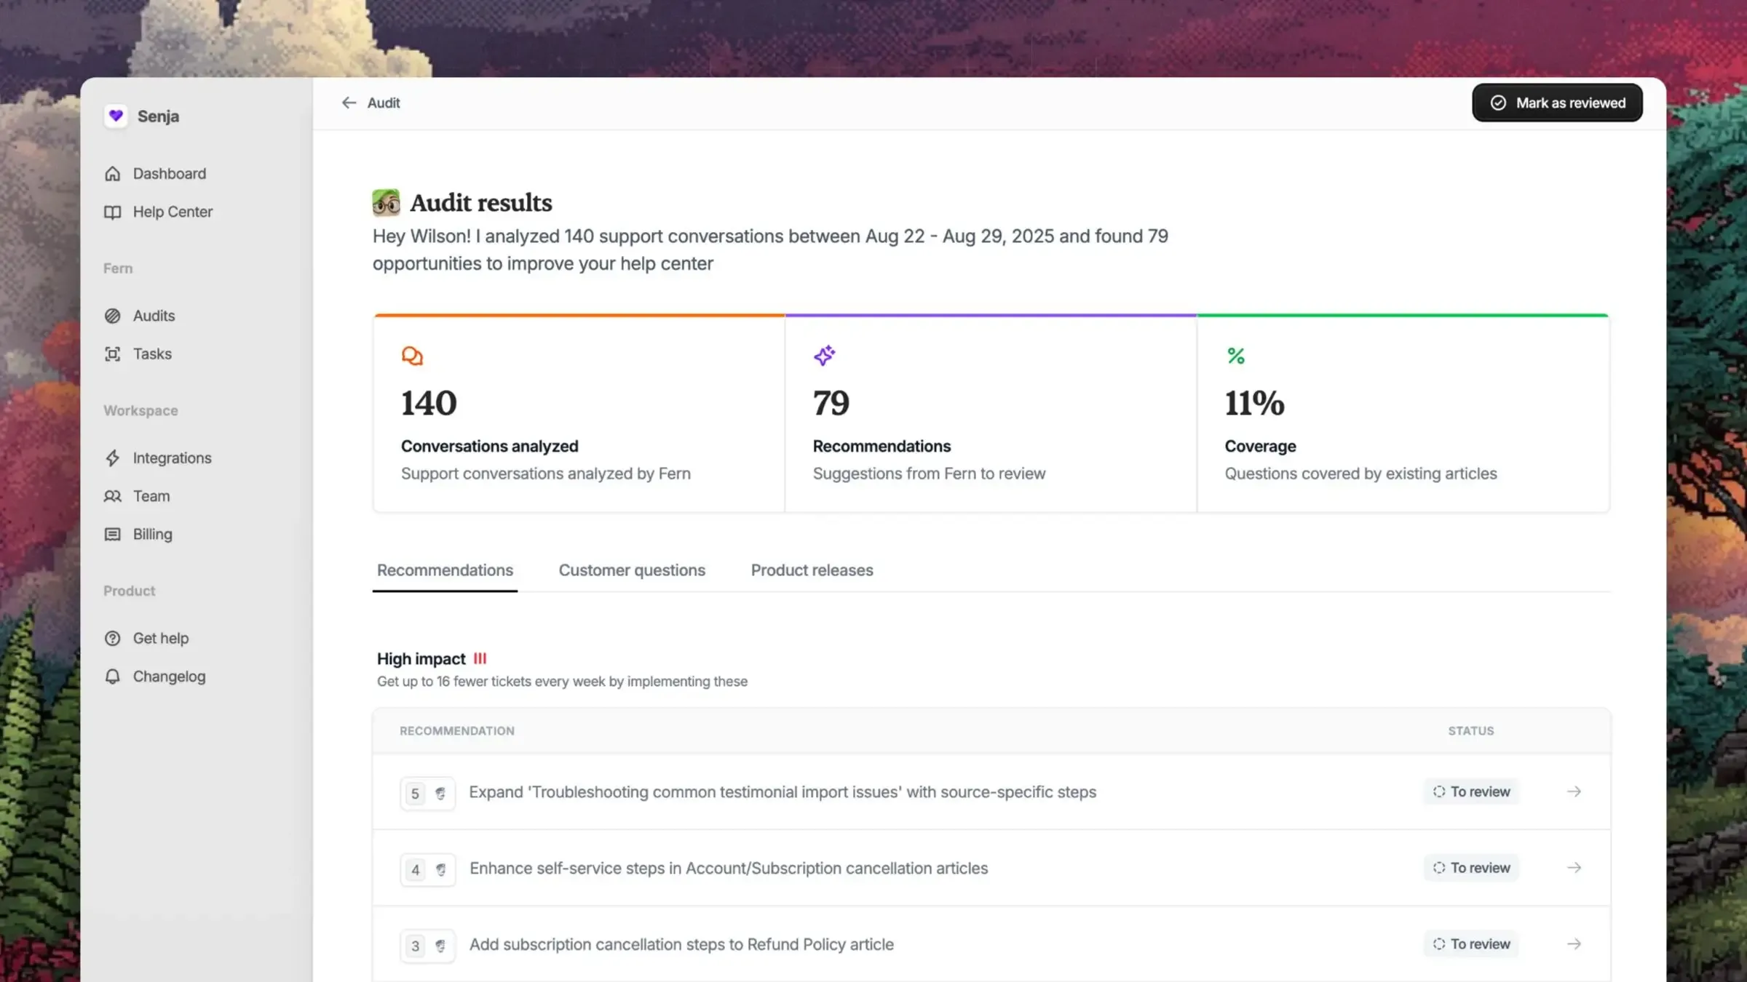Viewport: 1747px width, 982px height.
Task: Open Team via people icon
Action: click(x=112, y=496)
